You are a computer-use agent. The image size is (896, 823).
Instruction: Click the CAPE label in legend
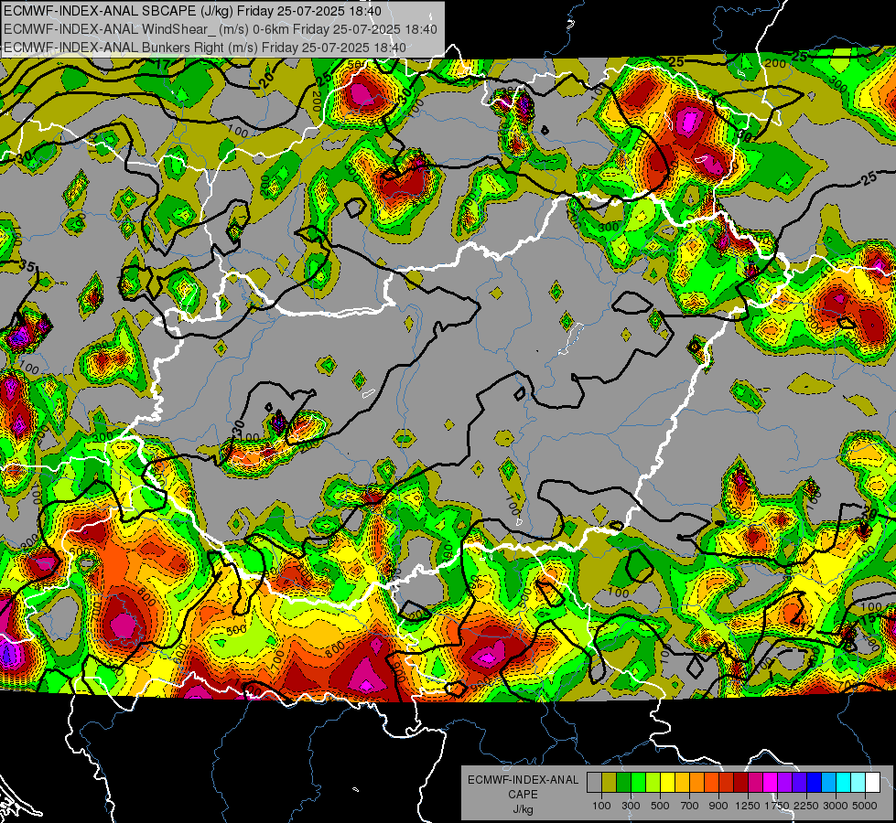pos(523,795)
